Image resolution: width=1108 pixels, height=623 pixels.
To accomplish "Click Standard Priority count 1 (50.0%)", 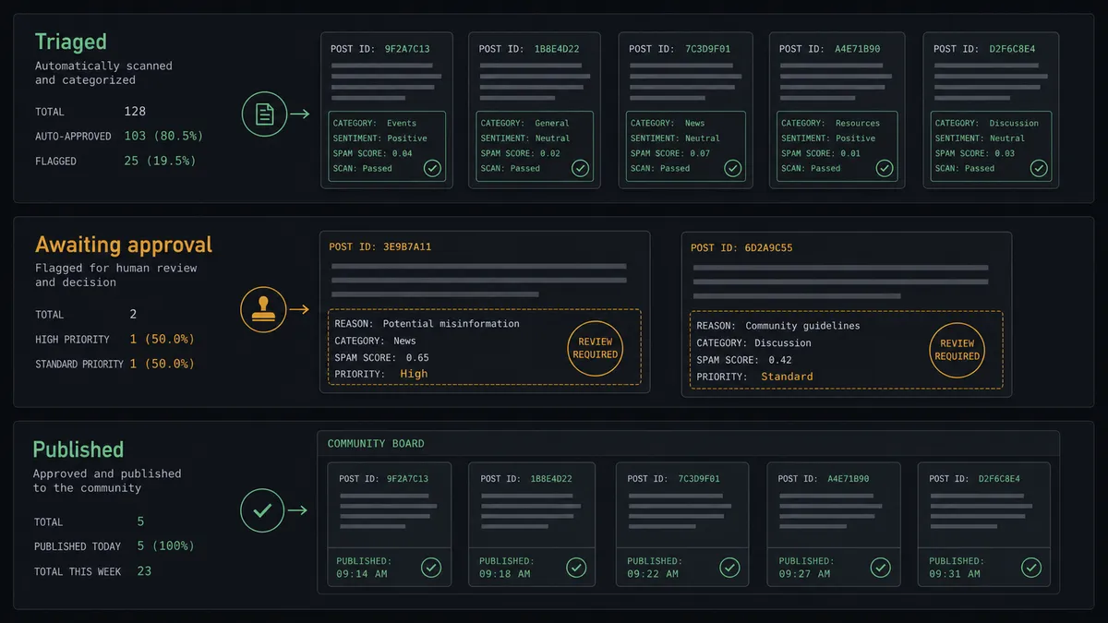I will (162, 364).
